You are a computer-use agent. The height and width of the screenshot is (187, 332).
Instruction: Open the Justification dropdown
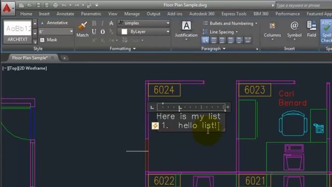186,31
